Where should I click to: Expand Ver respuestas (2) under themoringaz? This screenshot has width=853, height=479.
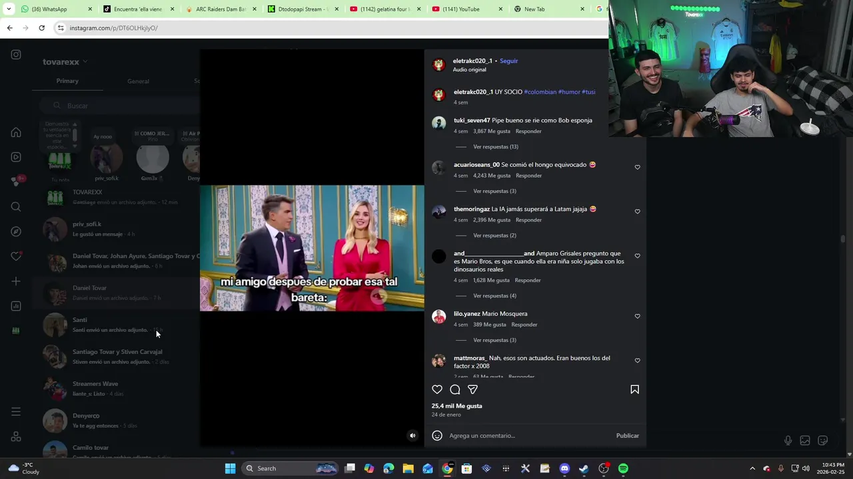pyautogui.click(x=494, y=236)
